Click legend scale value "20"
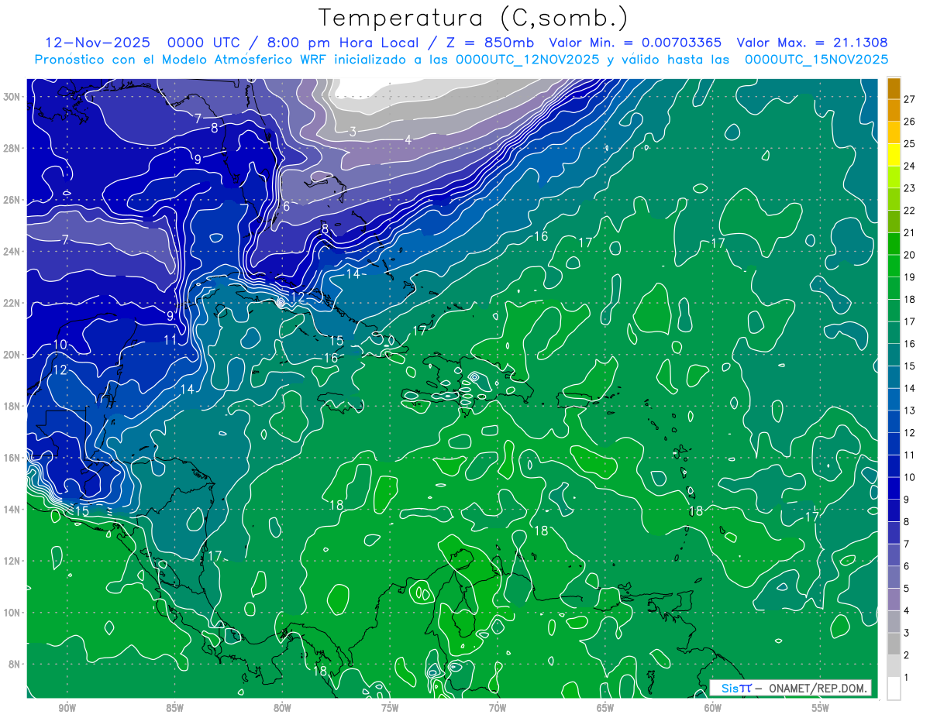 coord(910,255)
